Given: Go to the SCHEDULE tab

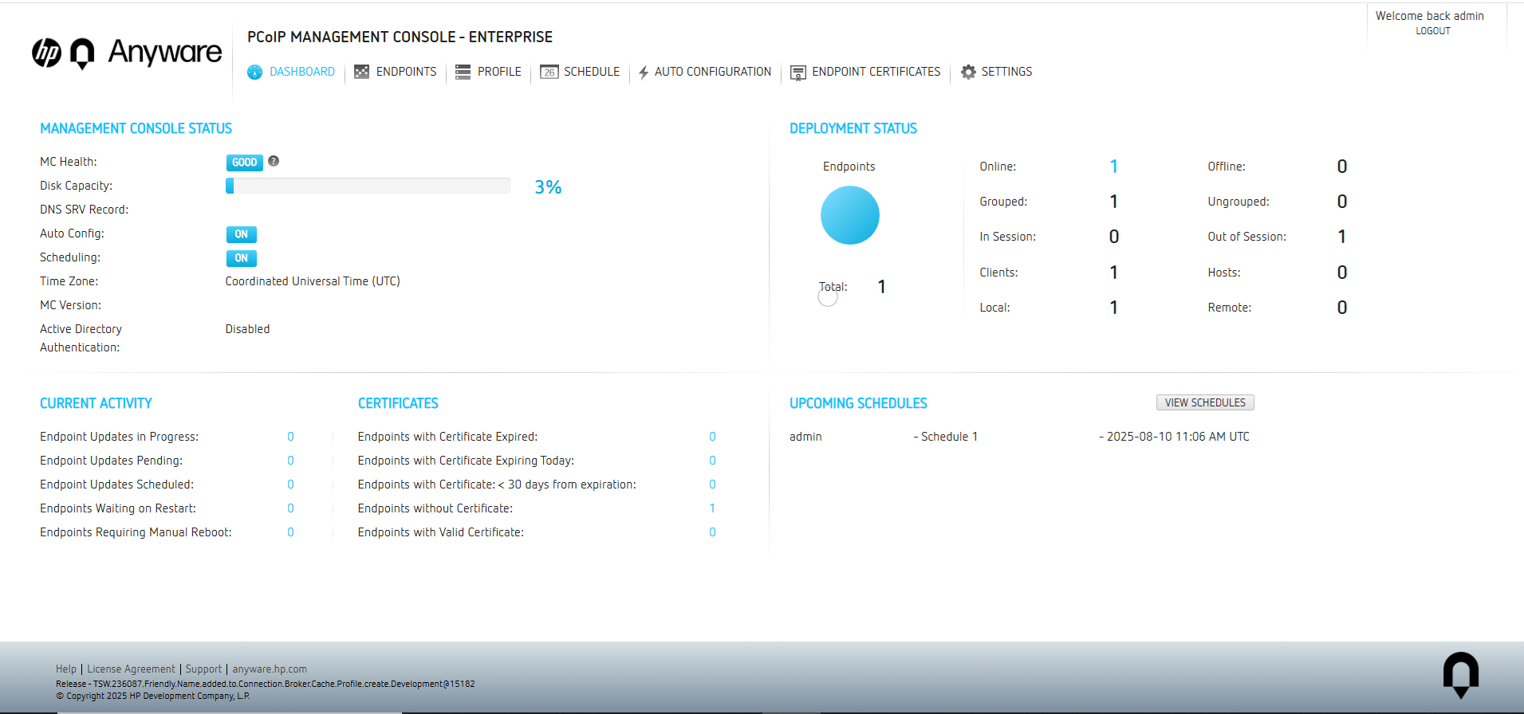Looking at the screenshot, I should click(x=592, y=72).
